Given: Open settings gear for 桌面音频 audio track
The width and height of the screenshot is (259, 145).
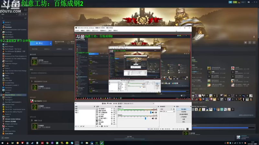Looking at the screenshot, I should pyautogui.click(x=156, y=118).
